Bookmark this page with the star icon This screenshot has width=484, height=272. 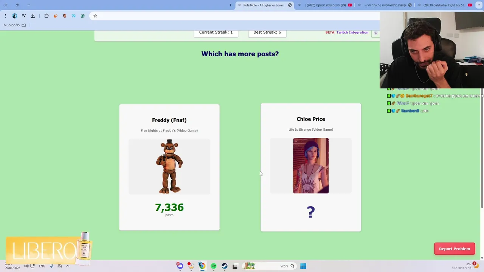tap(95, 16)
